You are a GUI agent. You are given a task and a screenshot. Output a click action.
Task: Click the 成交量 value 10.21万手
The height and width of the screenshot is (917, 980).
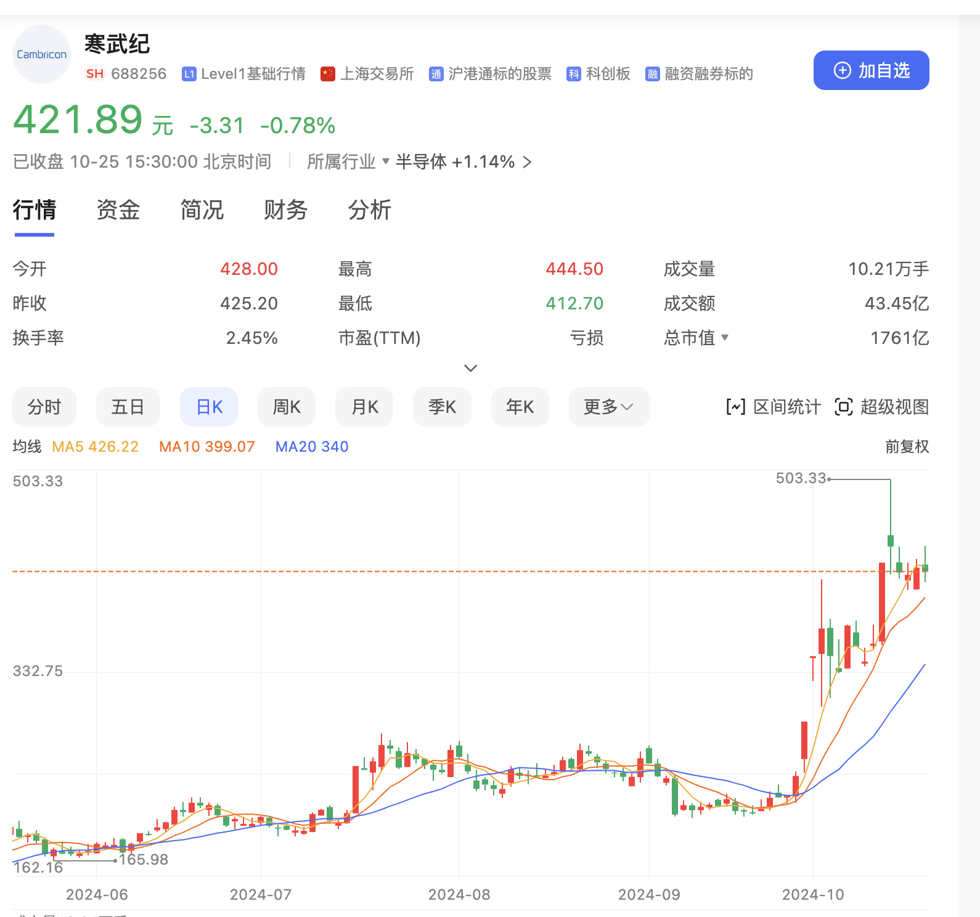tap(889, 269)
